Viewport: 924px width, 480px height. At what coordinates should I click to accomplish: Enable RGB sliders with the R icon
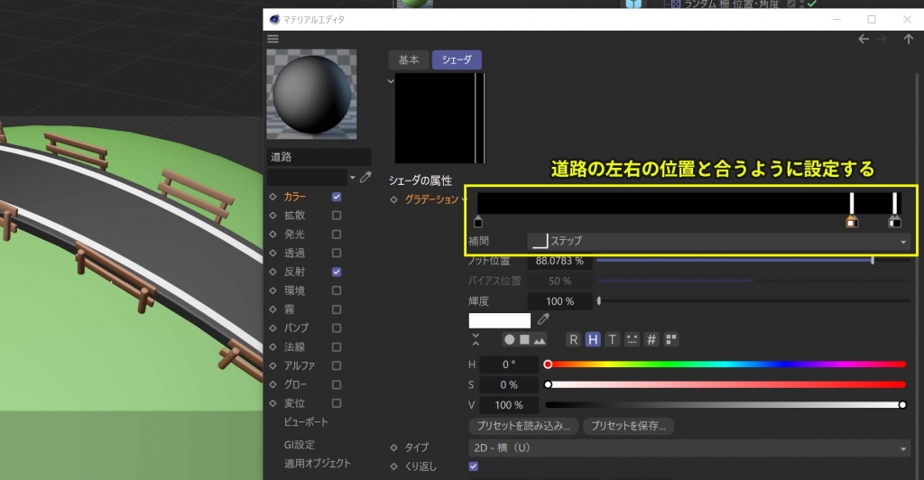(573, 340)
